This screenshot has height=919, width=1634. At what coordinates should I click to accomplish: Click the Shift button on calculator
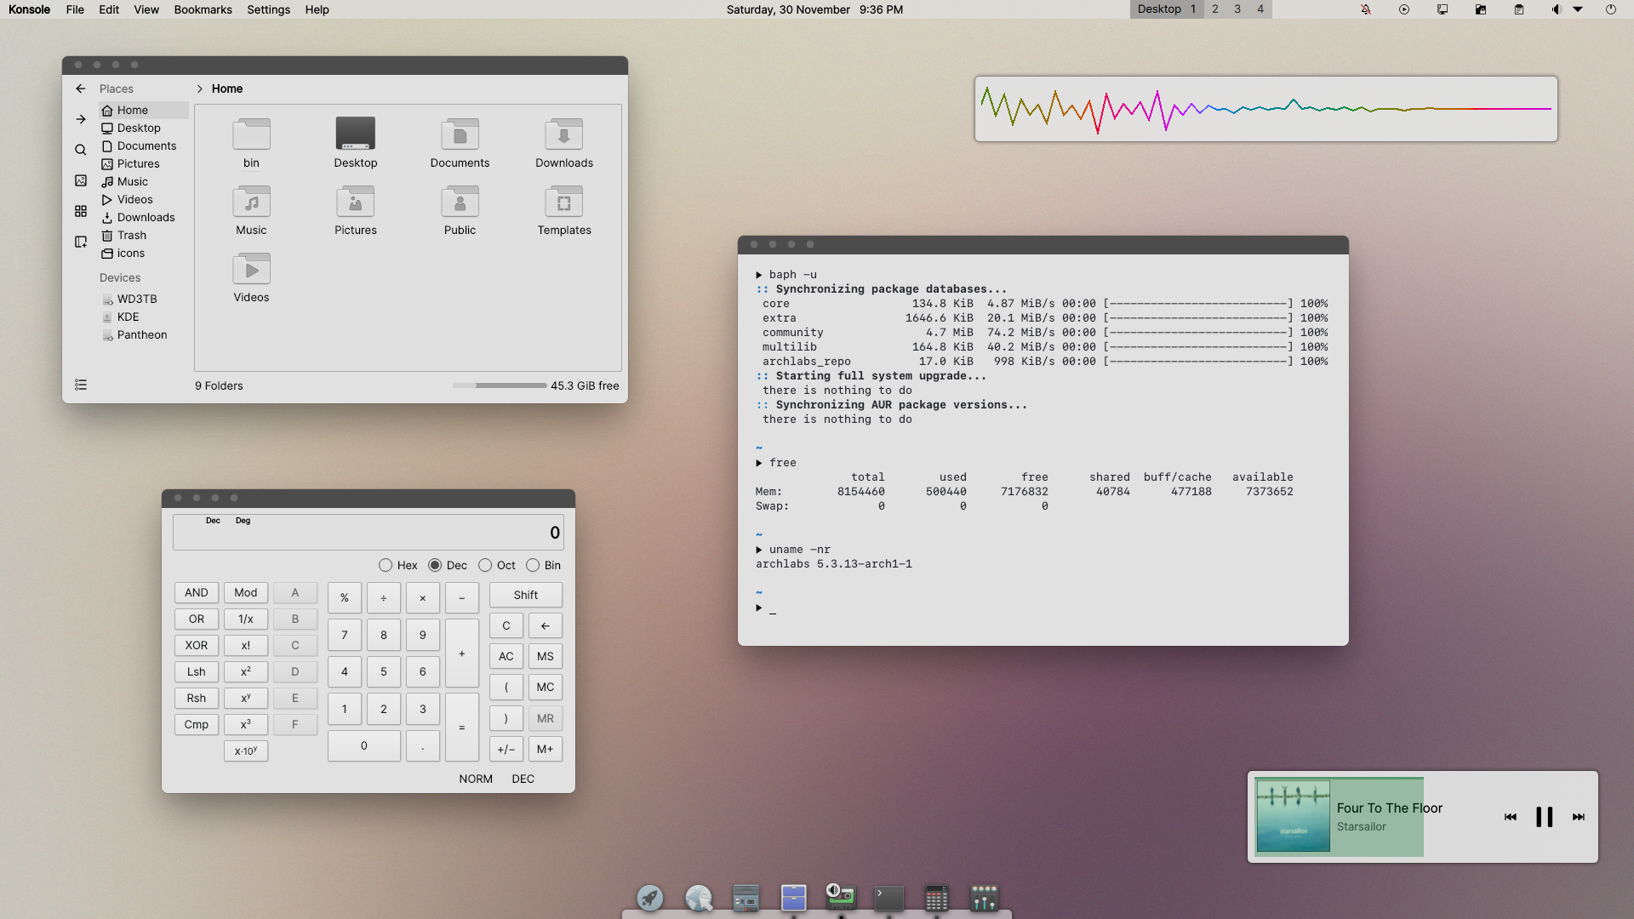[525, 595]
